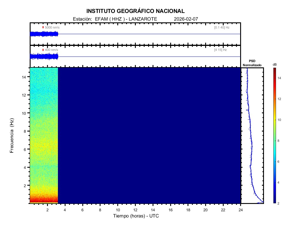Click the 24 hour tick on the time axis
Screen dimensions: 301x226
241,210
